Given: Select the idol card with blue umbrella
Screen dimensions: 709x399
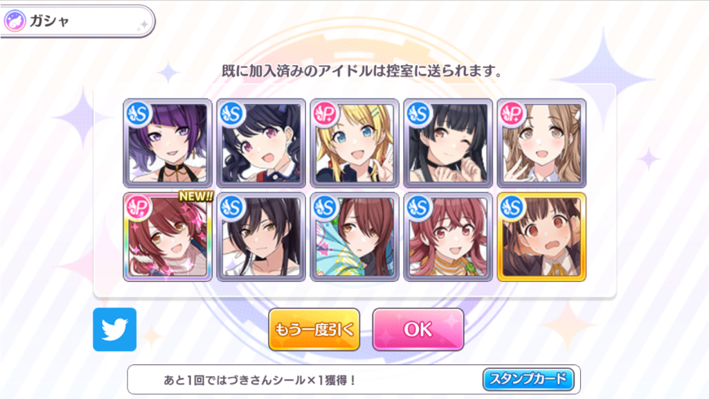Looking at the screenshot, I should 354,237.
